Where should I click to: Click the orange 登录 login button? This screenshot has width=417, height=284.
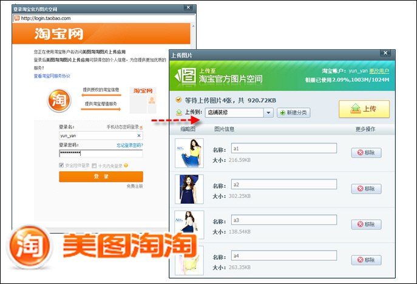coord(101,177)
